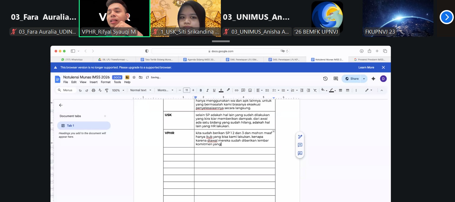Move the document to a folder

141,77
